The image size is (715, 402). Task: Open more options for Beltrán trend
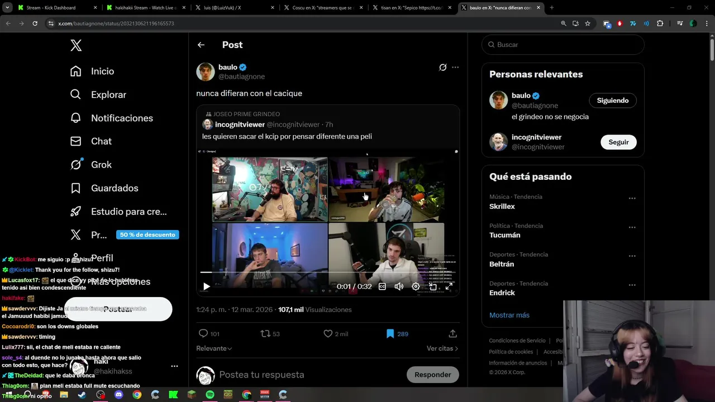point(632,256)
